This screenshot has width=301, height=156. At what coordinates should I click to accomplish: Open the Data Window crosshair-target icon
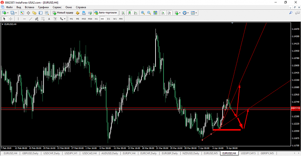[28, 13]
